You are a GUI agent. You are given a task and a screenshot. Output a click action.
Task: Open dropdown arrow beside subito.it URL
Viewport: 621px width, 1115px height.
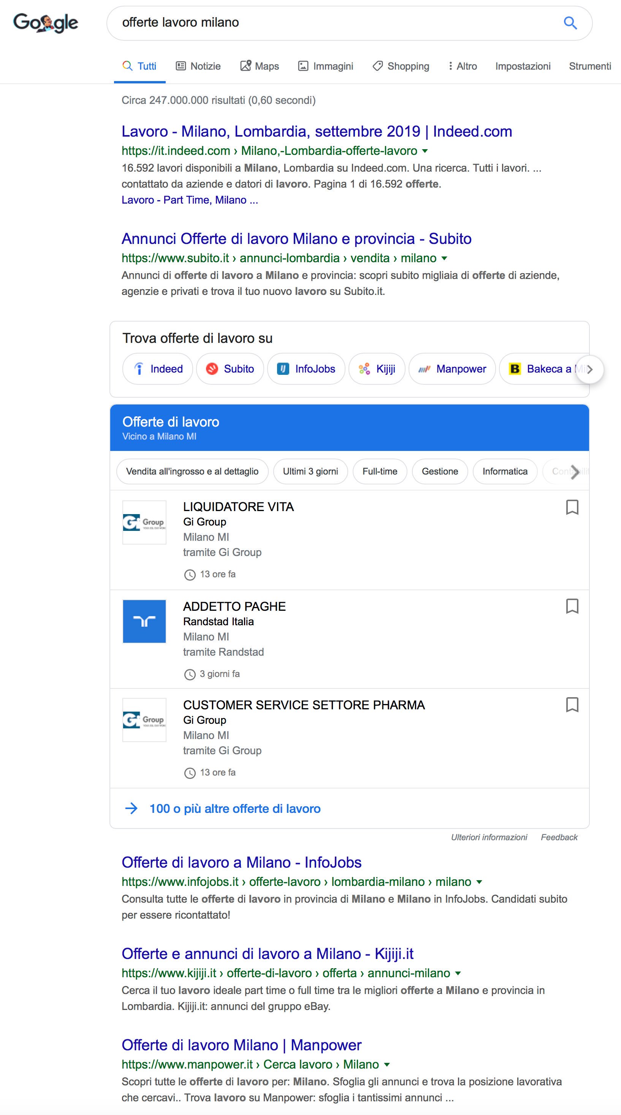click(444, 258)
